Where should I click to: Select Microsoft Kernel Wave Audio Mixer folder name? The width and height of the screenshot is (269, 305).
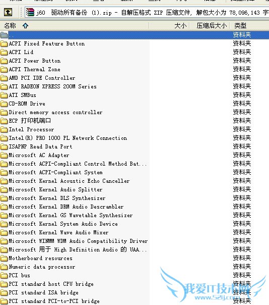[x=58, y=232]
